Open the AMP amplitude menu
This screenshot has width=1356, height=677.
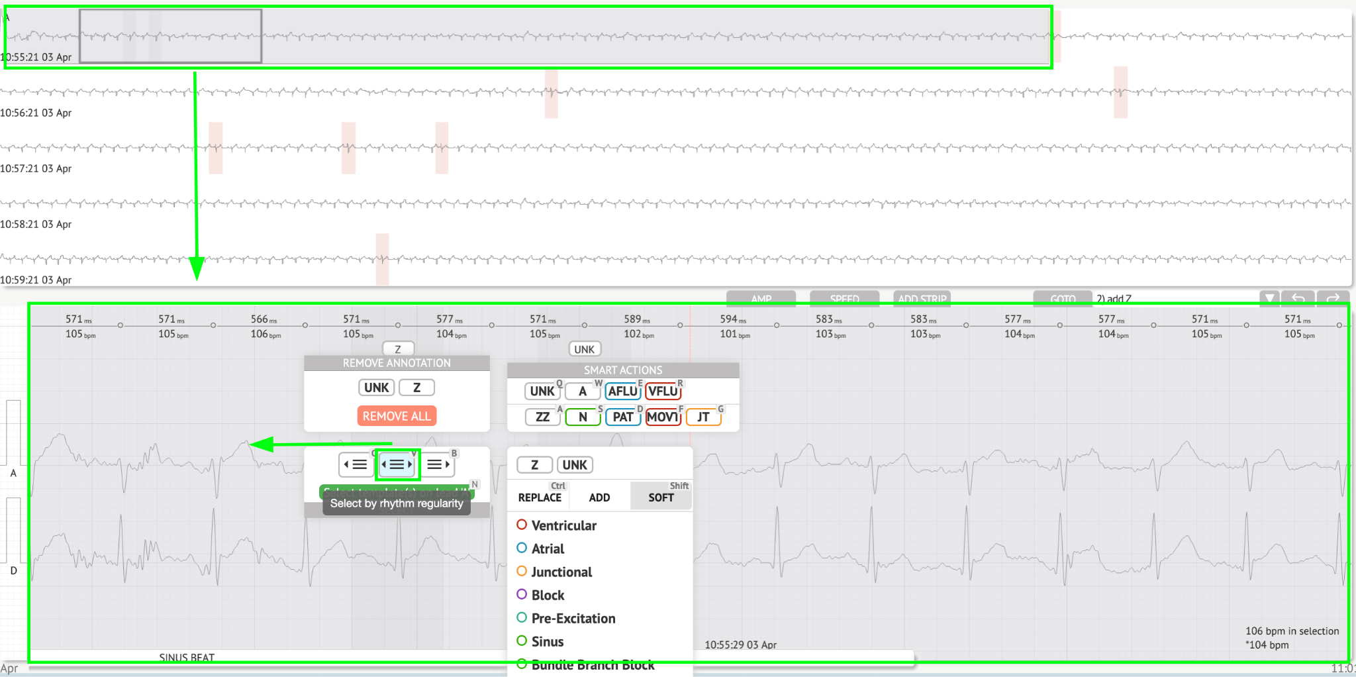click(761, 299)
